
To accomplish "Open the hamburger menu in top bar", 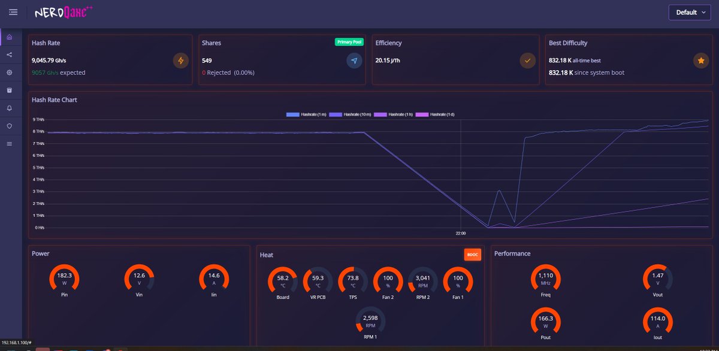I will tap(13, 12).
